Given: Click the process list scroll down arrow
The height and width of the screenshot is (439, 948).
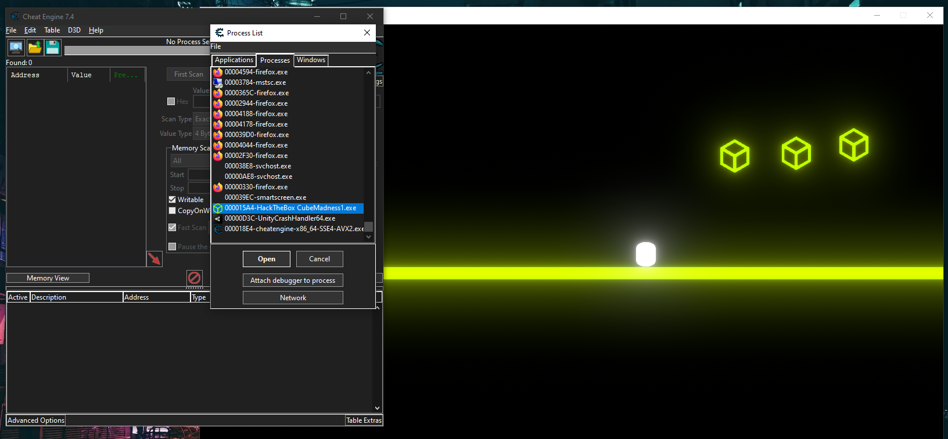Looking at the screenshot, I should click(368, 237).
